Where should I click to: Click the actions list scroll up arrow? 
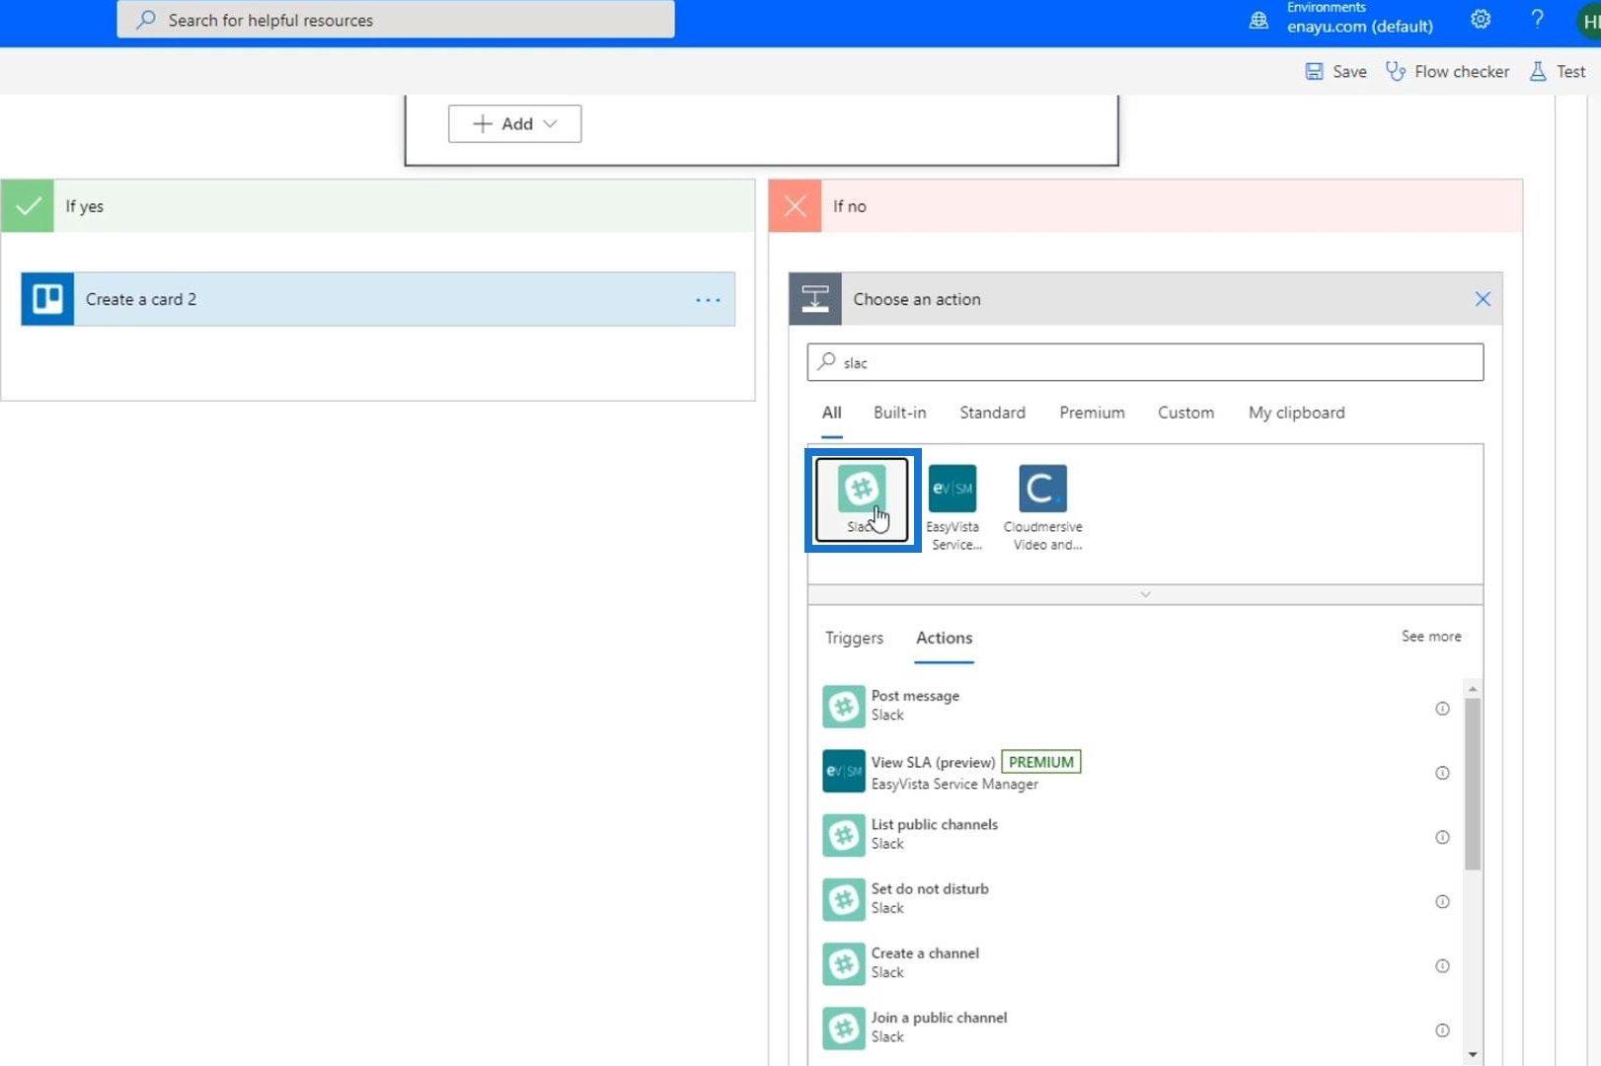click(1473, 689)
